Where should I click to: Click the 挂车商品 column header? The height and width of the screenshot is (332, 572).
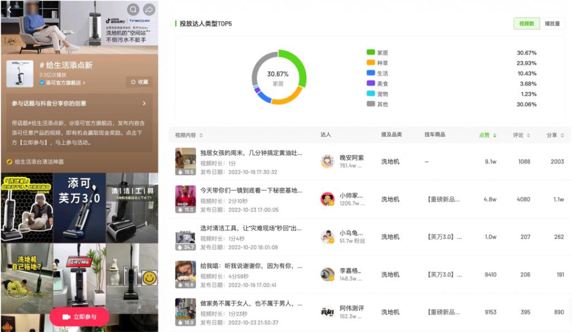(x=435, y=134)
